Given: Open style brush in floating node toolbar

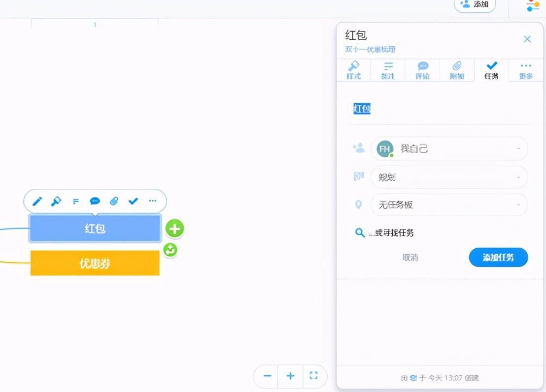Looking at the screenshot, I should (x=56, y=201).
